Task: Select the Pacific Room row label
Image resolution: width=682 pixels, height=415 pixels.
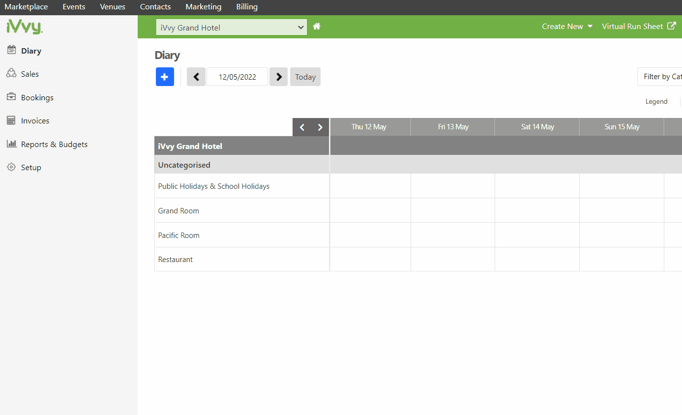Action: (x=178, y=235)
